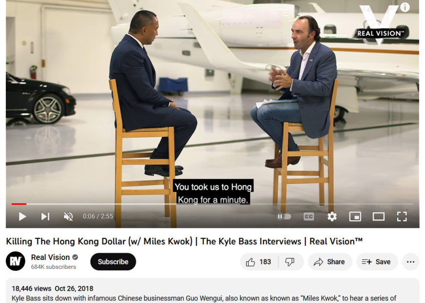This screenshot has height=303, width=425.
Task: Toggle the autoplay switch
Action: (283, 216)
